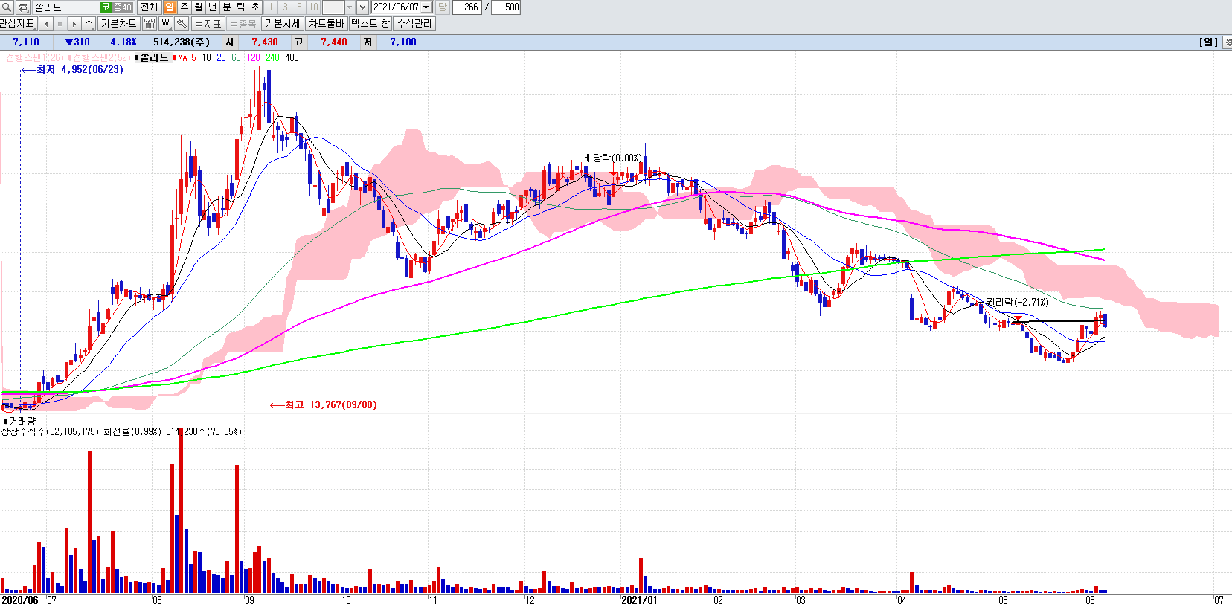Click the green 코 market badge
Image resolution: width=1232 pixels, height=606 pixels.
[105, 7]
